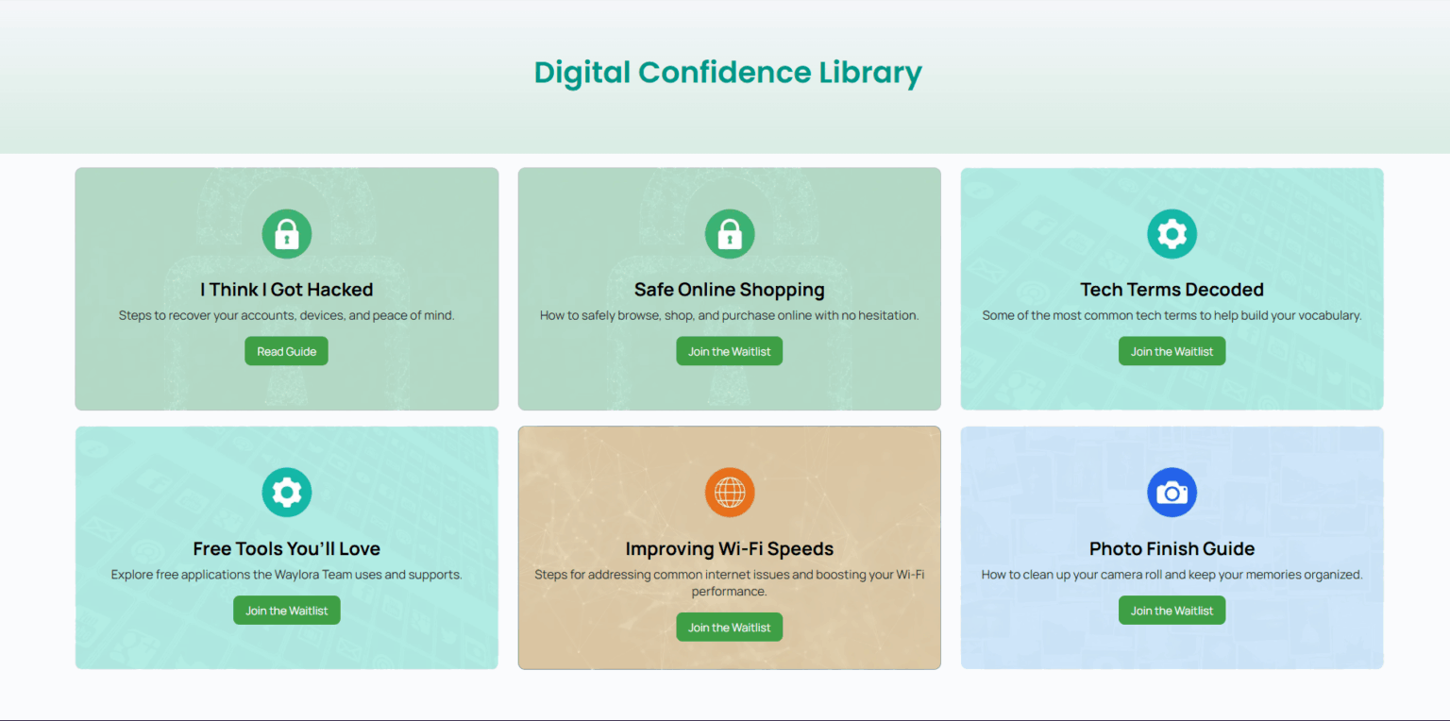This screenshot has width=1450, height=721.
Task: Click the camera roll cleanup description text
Action: pos(1172,575)
